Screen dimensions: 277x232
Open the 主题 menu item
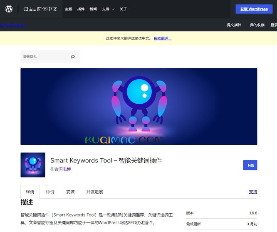tap(69, 9)
